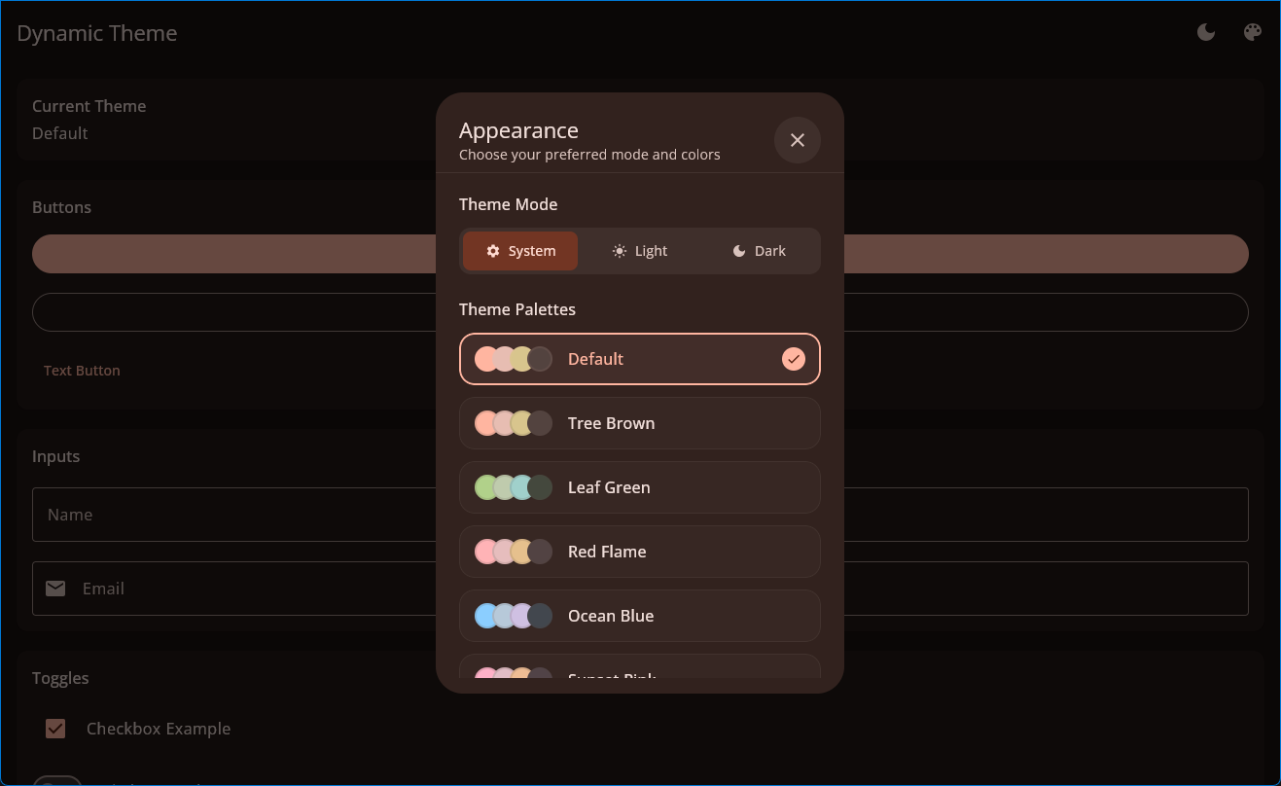Click the Current Theme label
The width and height of the screenshot is (1281, 786).
point(89,106)
